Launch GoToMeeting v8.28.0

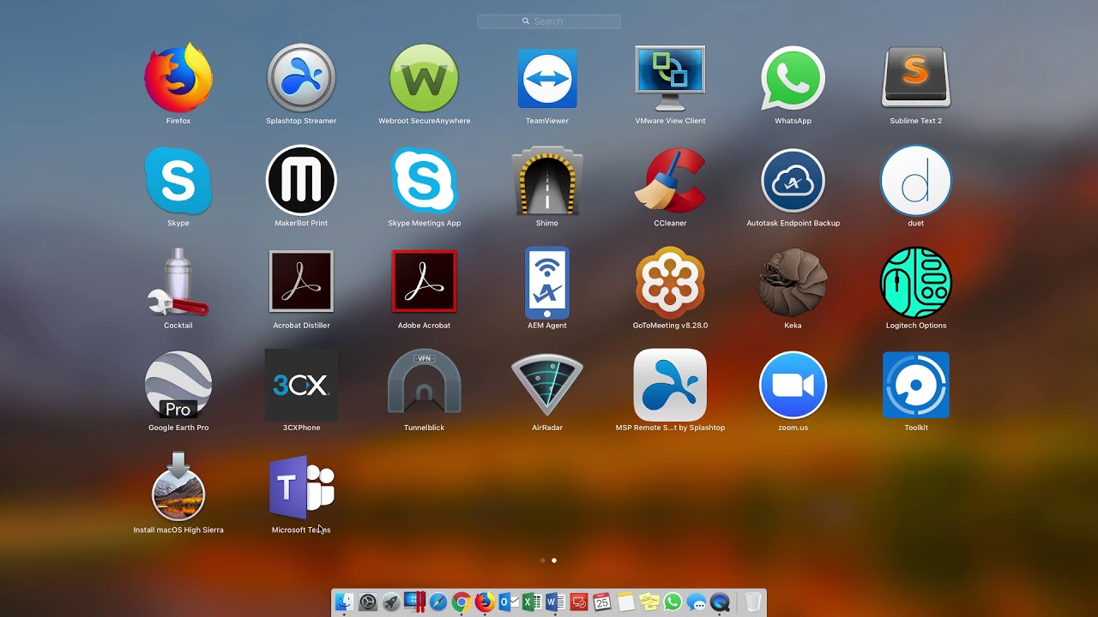tap(670, 282)
